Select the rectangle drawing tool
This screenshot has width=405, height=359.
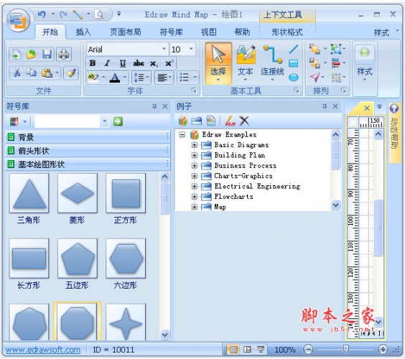point(294,63)
